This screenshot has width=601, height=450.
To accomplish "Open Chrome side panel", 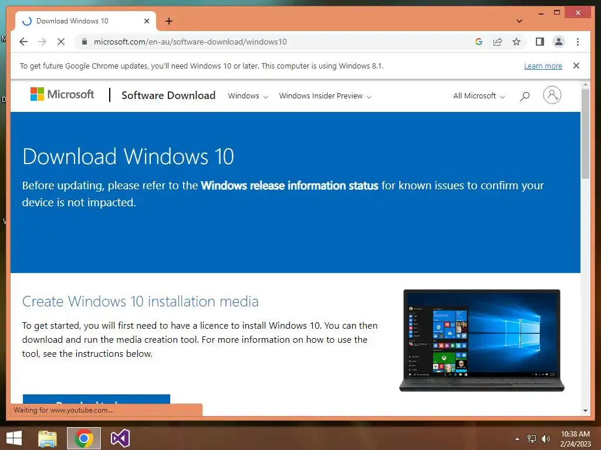I will [x=540, y=42].
